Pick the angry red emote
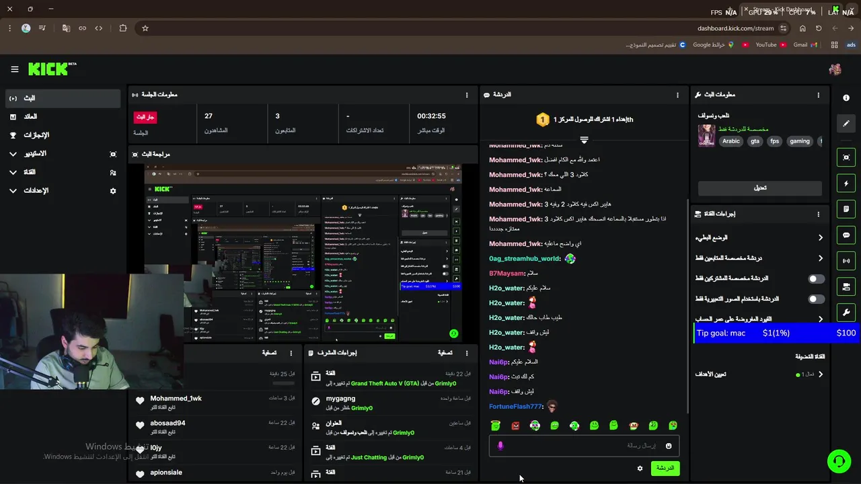 pos(515,426)
